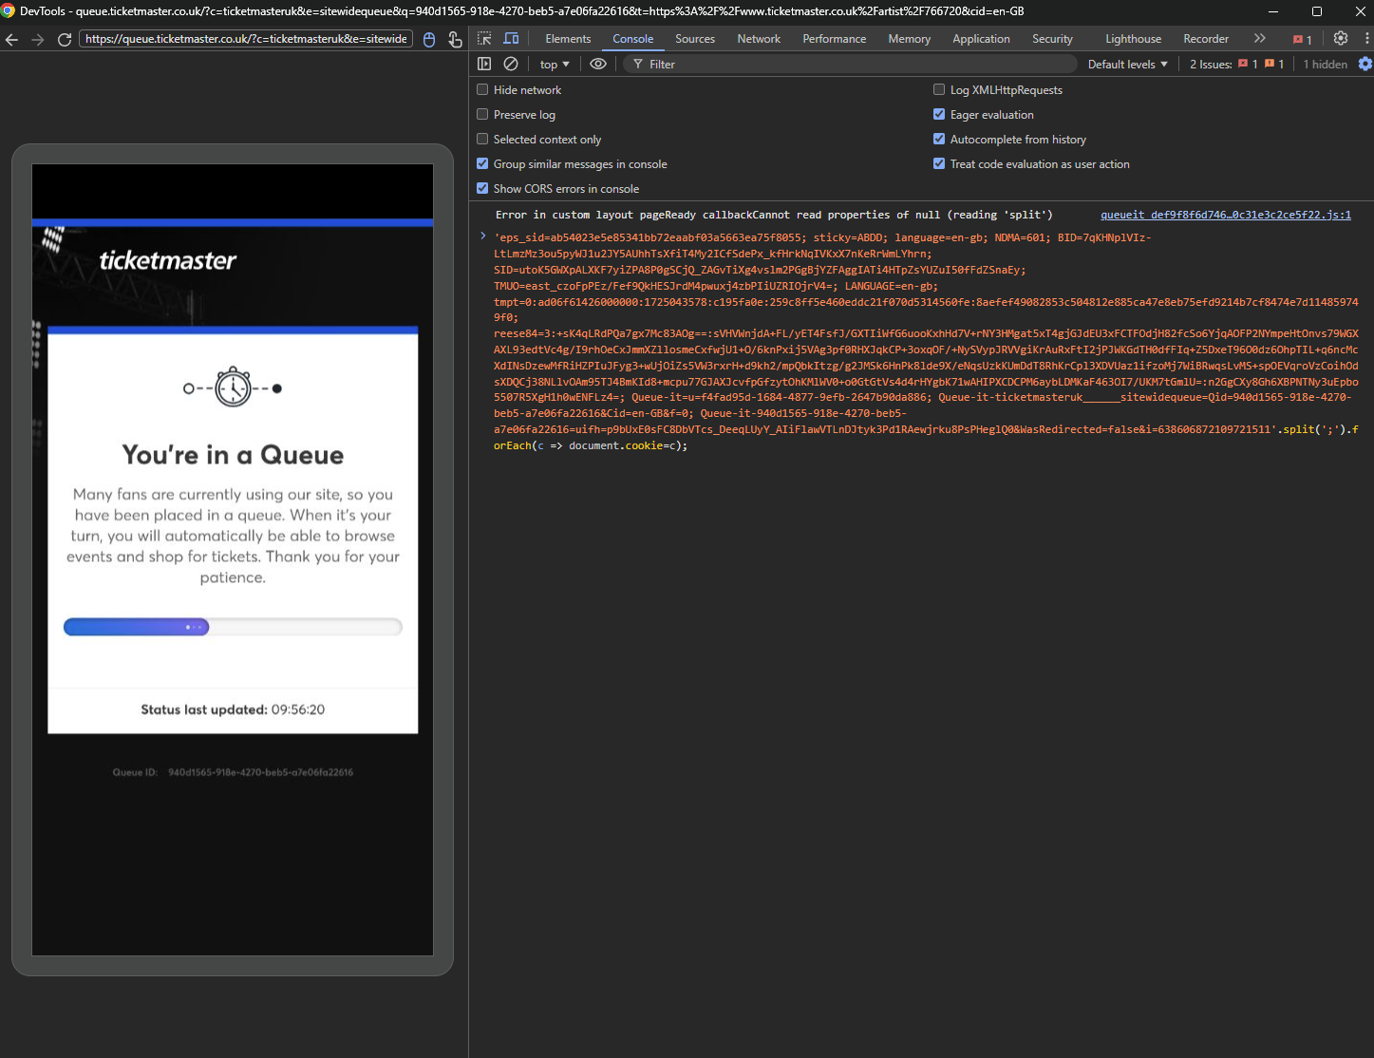Click the blue console settings gear
The height and width of the screenshot is (1058, 1374).
click(1365, 64)
